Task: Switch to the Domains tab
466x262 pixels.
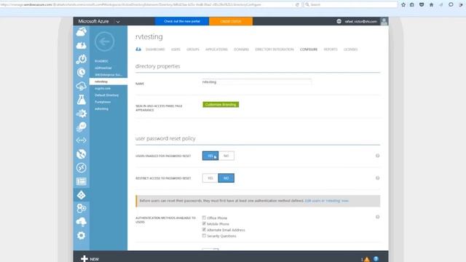Action: 241,49
